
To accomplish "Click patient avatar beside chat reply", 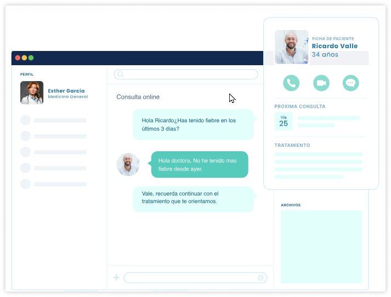I will [x=128, y=164].
